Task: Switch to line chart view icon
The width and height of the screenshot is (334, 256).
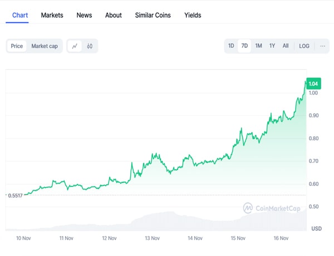Action: coord(75,46)
